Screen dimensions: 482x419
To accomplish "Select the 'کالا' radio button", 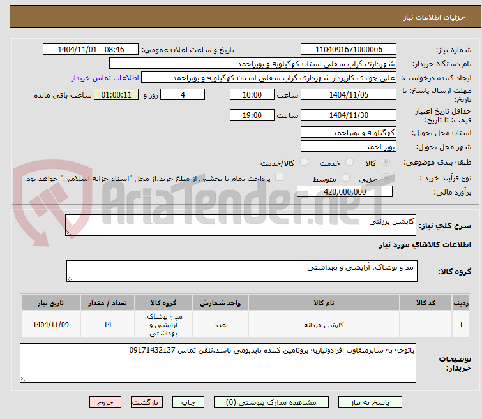I will pyautogui.click(x=386, y=162).
